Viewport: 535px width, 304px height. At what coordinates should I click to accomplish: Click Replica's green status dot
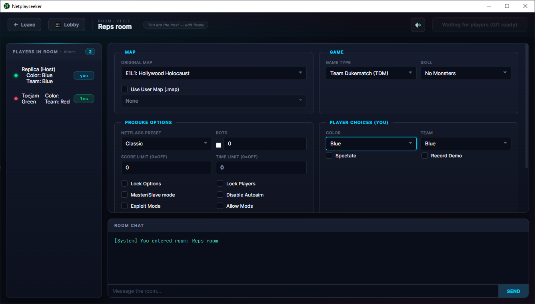[16, 76]
